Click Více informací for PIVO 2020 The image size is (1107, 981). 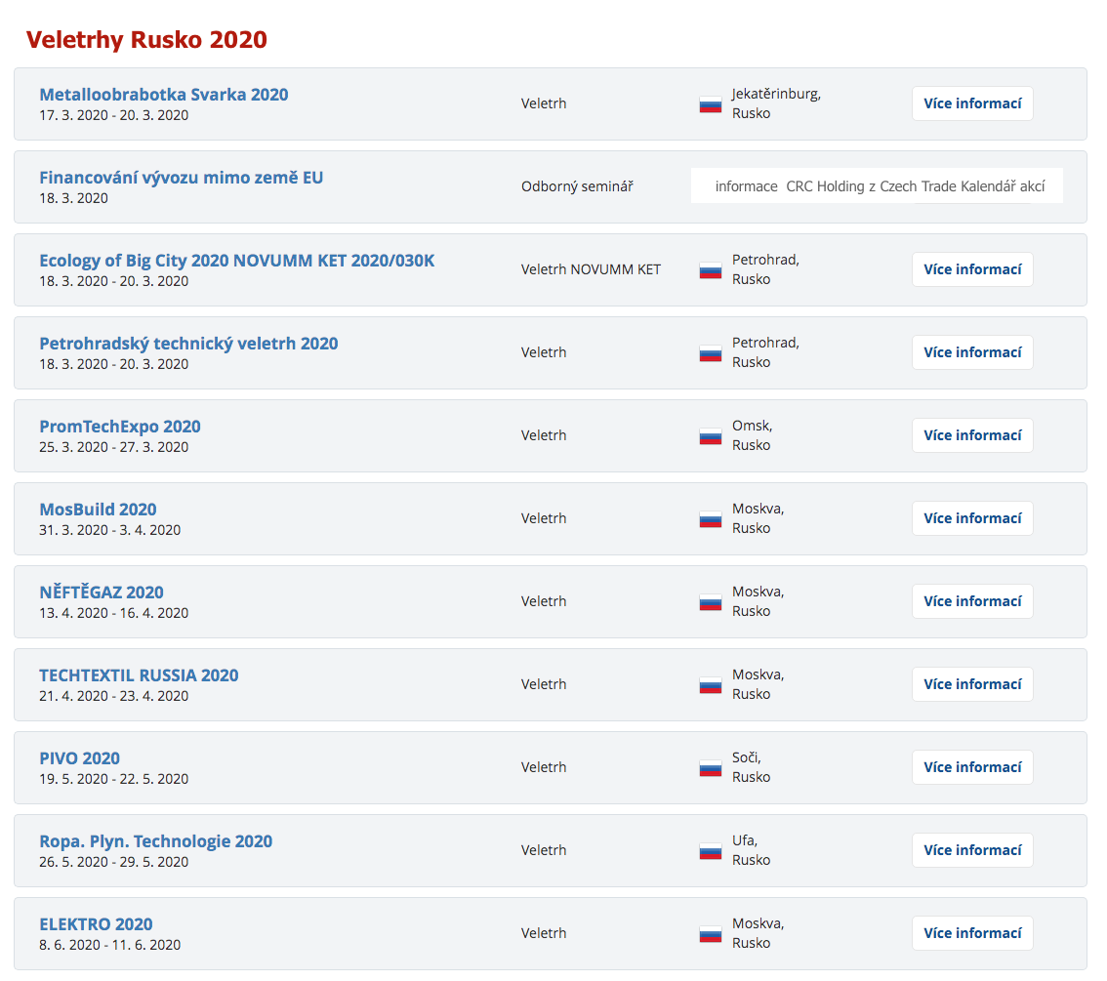point(972,767)
